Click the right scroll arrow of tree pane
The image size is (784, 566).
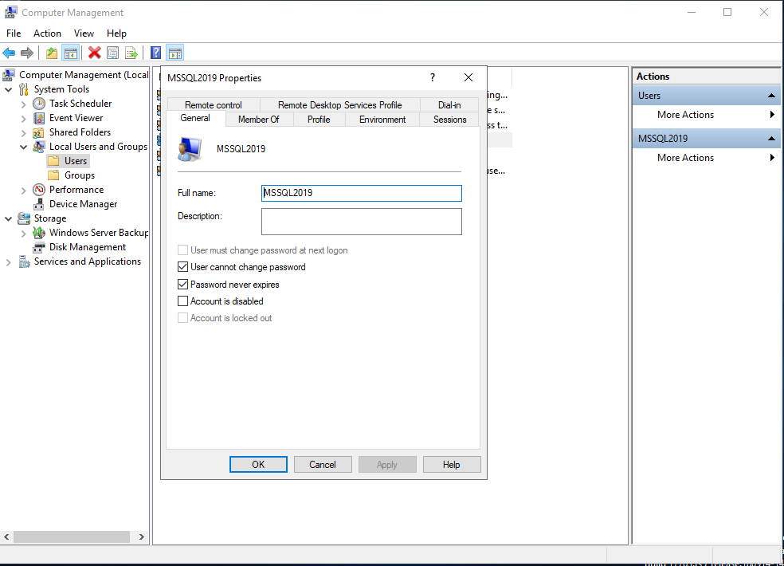(142, 537)
